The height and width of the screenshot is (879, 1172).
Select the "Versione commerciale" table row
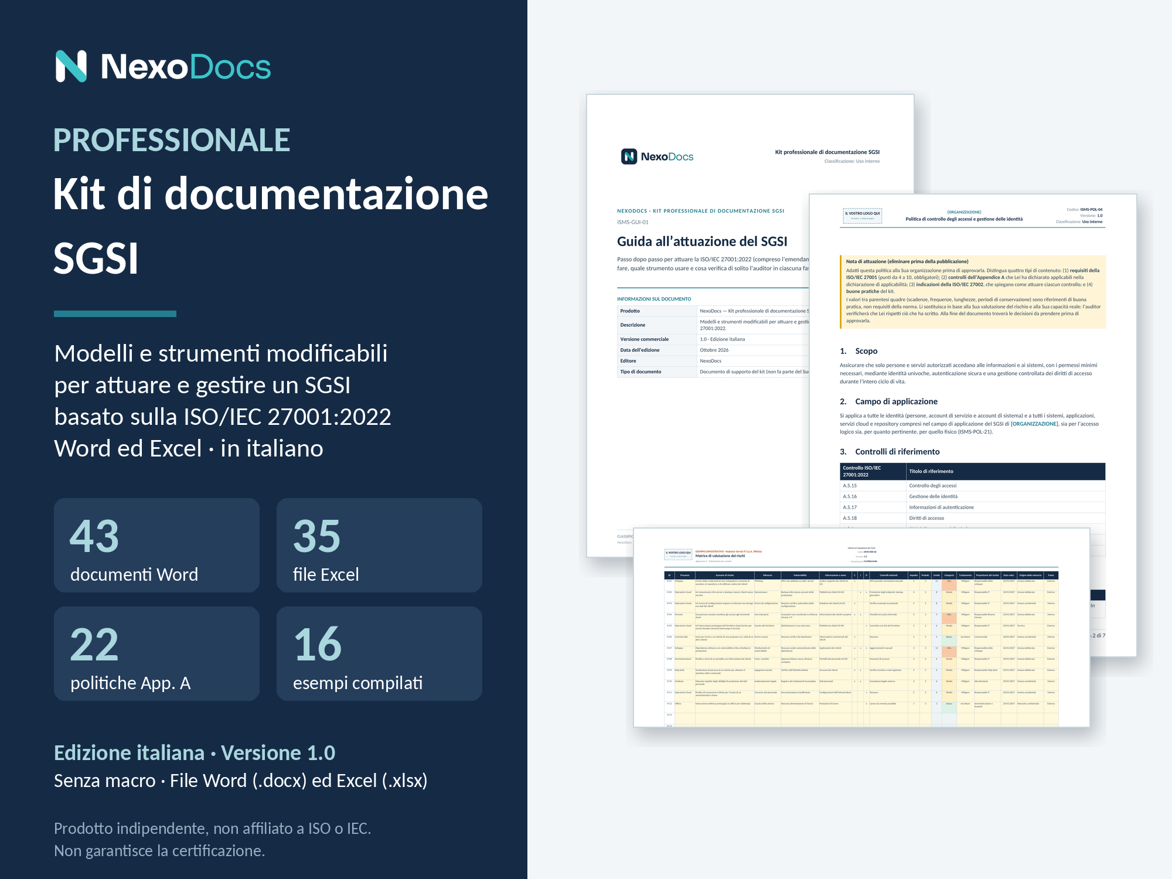(x=713, y=339)
